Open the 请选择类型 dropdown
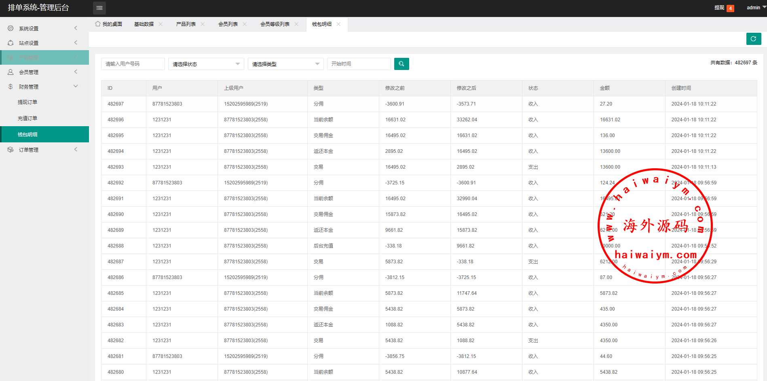 (285, 64)
